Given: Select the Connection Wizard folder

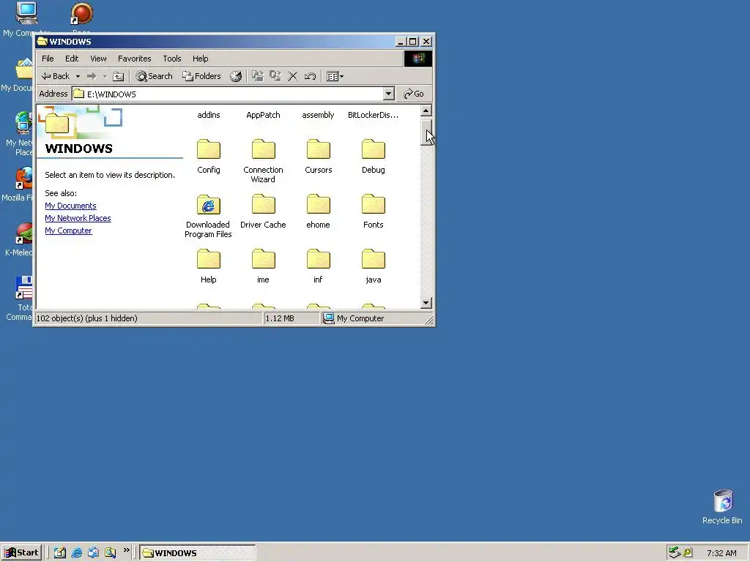Looking at the screenshot, I should [263, 161].
